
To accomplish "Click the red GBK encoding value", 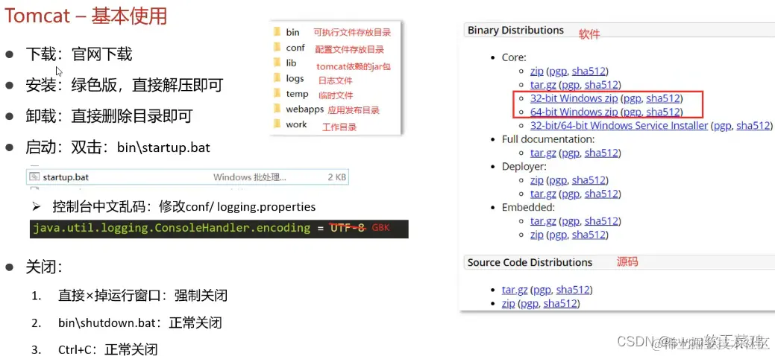I will pos(380,228).
